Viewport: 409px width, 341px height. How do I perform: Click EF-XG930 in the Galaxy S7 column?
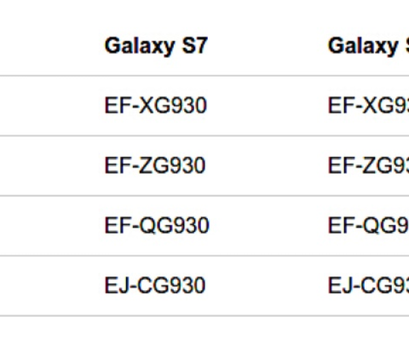click(155, 106)
